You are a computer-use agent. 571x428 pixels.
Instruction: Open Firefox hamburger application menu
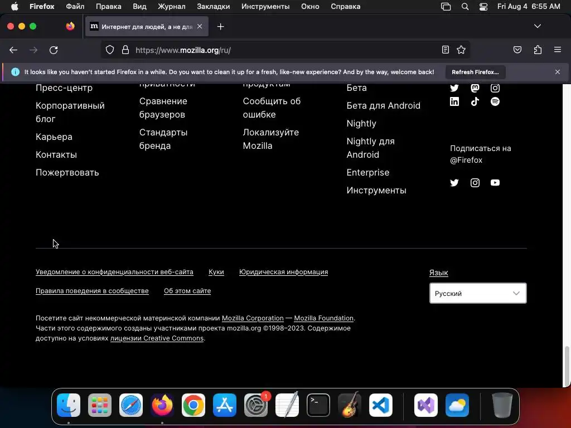pos(558,50)
